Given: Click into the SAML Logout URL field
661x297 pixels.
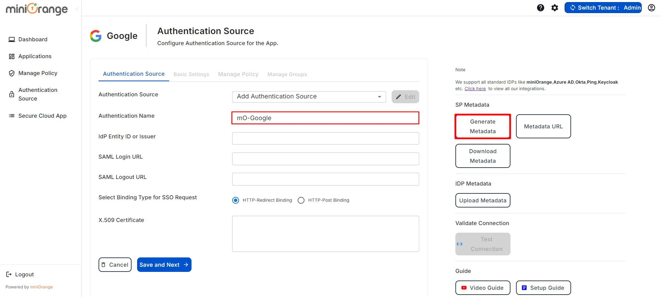Looking at the screenshot, I should tap(325, 179).
